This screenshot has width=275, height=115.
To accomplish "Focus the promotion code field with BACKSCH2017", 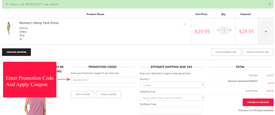I will point(103,80).
